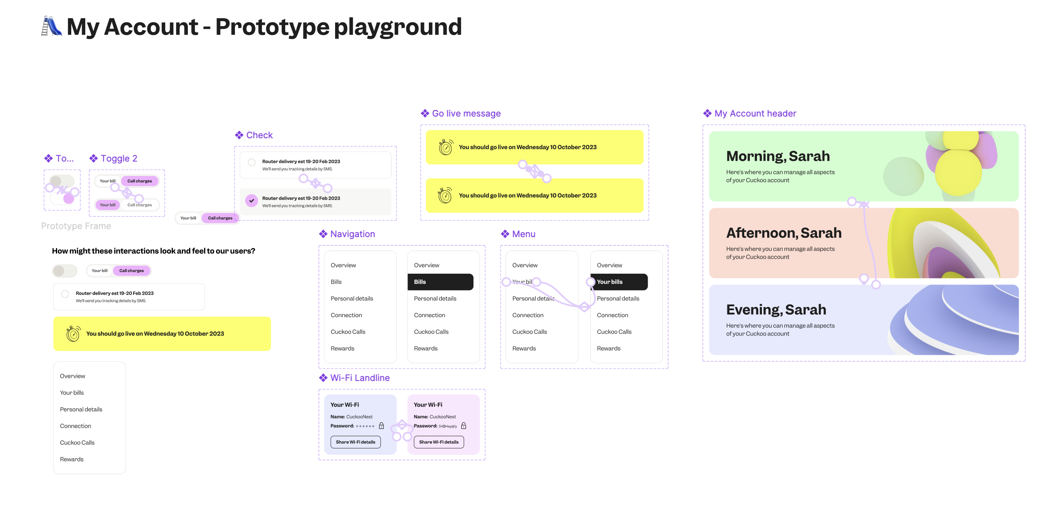This screenshot has width=1054, height=512.
Task: Uncheck the purple checked Router delivery circle
Action: pos(252,201)
